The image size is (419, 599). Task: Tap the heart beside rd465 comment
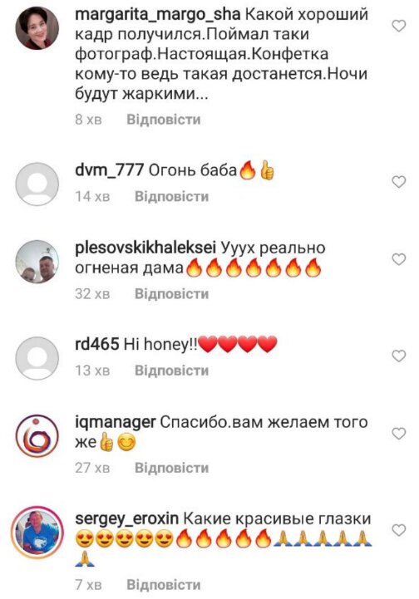pyautogui.click(x=399, y=356)
